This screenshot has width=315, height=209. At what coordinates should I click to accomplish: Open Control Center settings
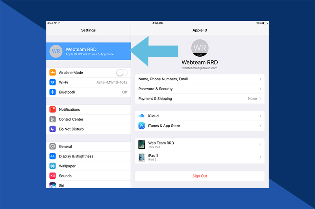88,119
